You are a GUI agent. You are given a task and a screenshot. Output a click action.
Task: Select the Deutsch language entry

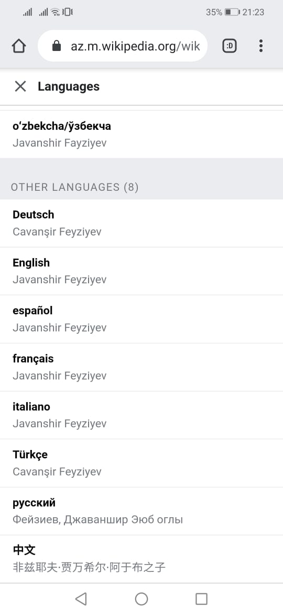click(141, 223)
